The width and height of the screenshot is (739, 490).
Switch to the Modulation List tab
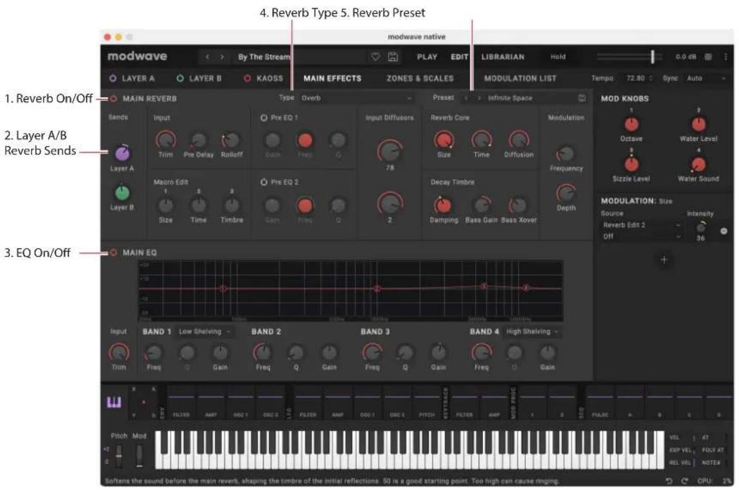coord(520,78)
